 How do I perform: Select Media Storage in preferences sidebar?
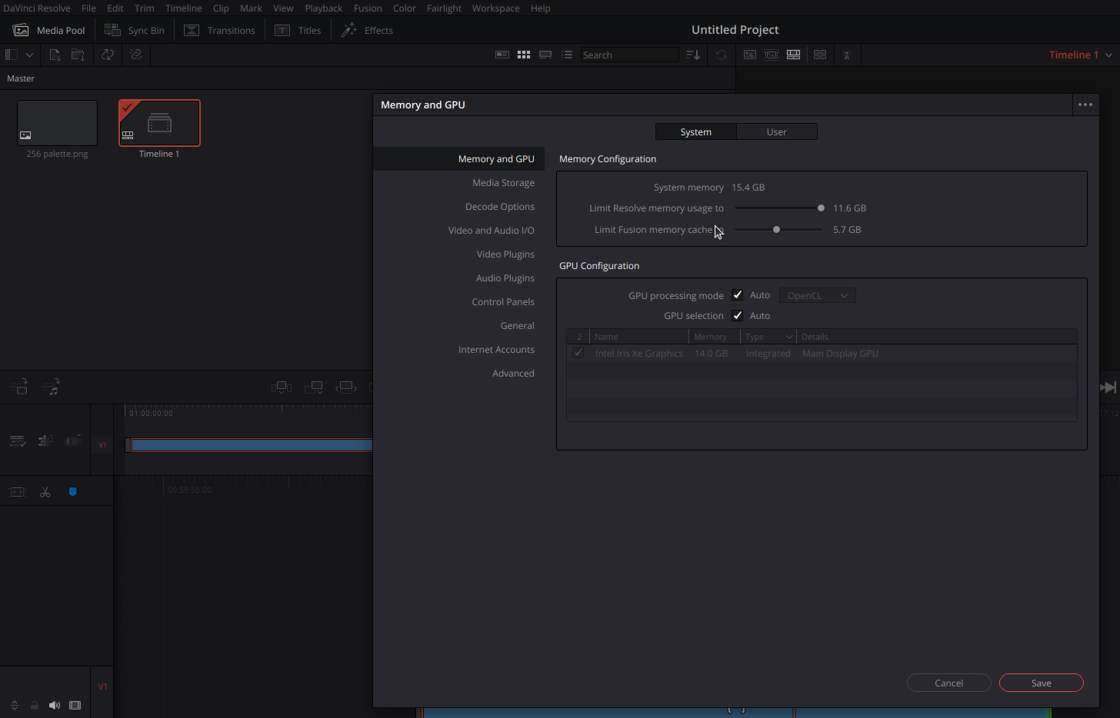[x=503, y=183]
